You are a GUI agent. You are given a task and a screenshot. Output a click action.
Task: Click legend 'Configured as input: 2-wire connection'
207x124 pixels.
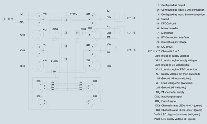coord(183,10)
